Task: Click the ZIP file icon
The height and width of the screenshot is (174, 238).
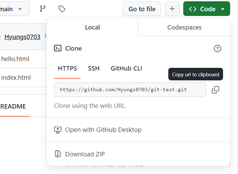Action: 58,154
